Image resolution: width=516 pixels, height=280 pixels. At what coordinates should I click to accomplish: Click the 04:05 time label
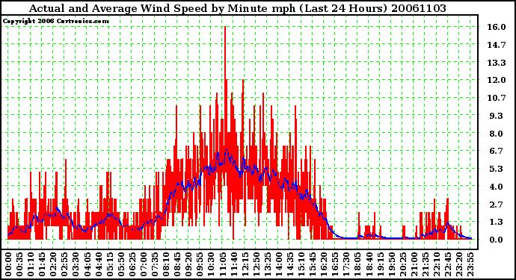point(87,264)
